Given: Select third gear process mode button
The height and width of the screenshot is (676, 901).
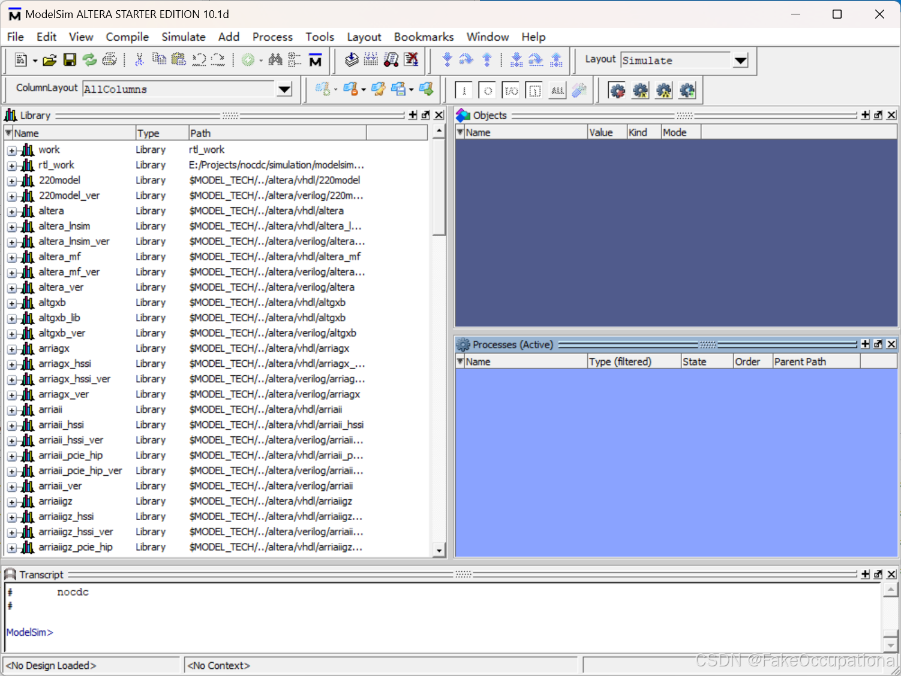Looking at the screenshot, I should point(664,90).
